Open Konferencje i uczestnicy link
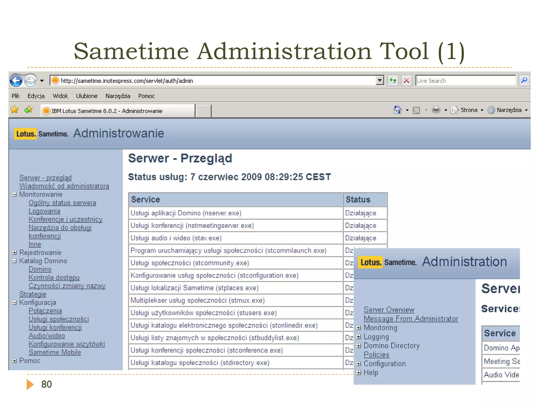 (66, 219)
